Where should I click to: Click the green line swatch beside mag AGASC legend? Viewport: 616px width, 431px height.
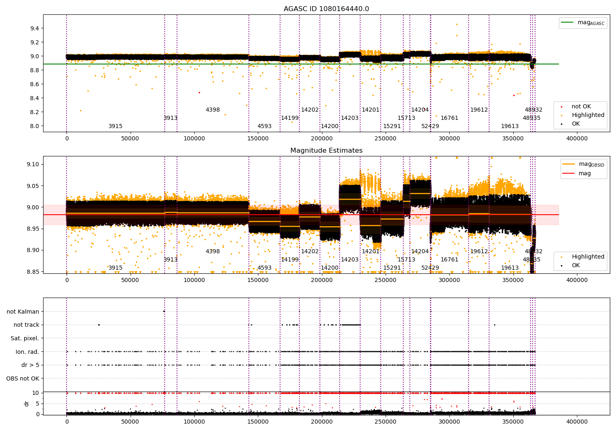567,23
